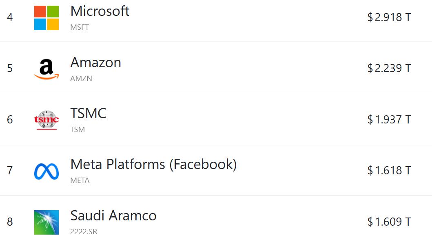Click the MSFT ticker symbol
The image size is (432, 244).
pyautogui.click(x=80, y=27)
